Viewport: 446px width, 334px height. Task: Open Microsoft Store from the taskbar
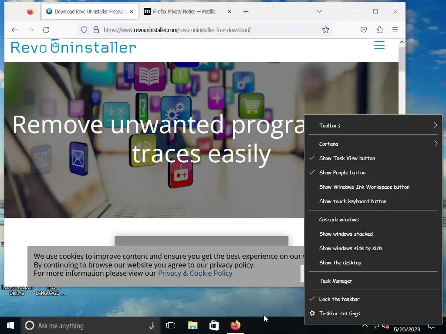(x=214, y=325)
